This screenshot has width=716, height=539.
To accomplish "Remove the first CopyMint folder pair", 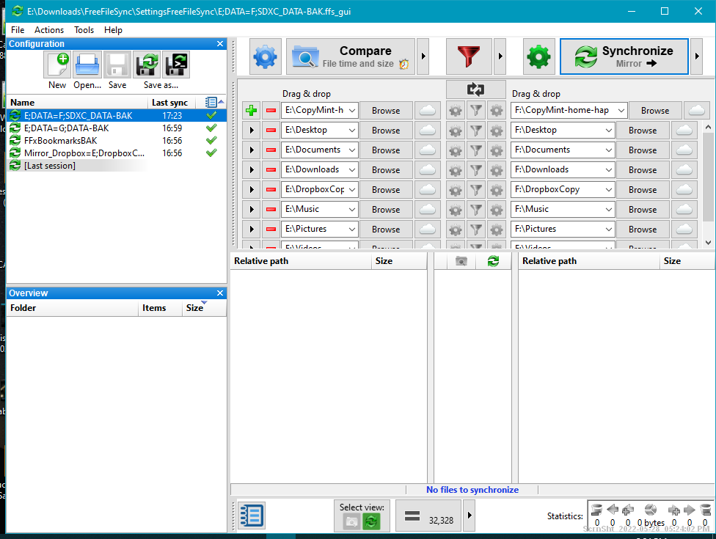I will pos(271,111).
